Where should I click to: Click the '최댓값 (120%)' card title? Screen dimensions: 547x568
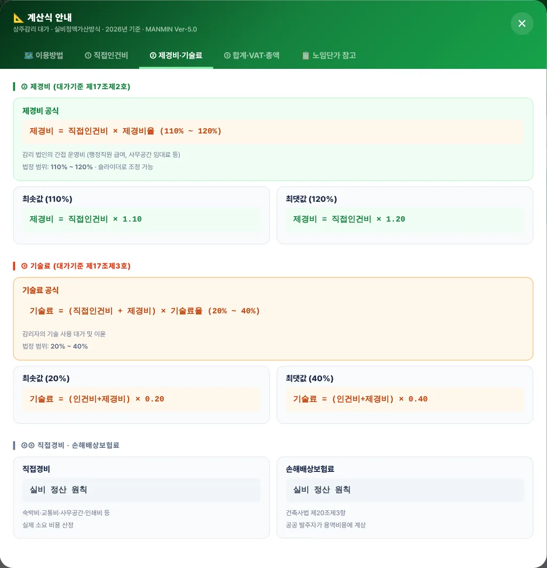[311, 199]
